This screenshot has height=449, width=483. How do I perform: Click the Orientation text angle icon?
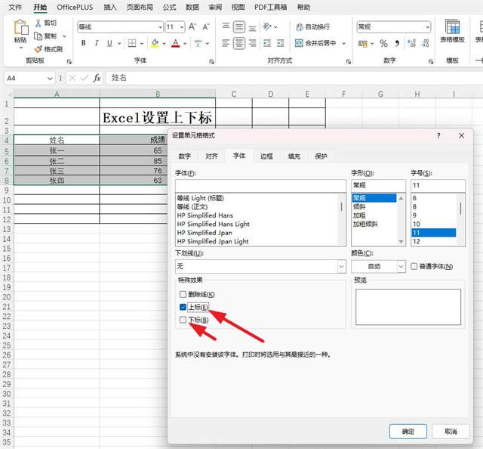click(266, 27)
